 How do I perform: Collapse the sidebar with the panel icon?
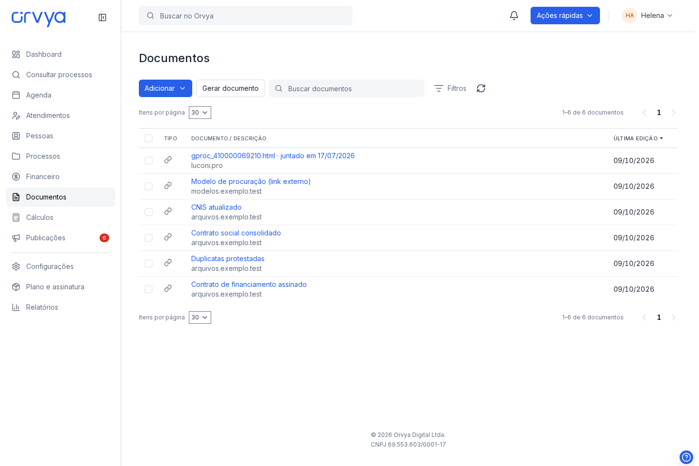coord(102,17)
